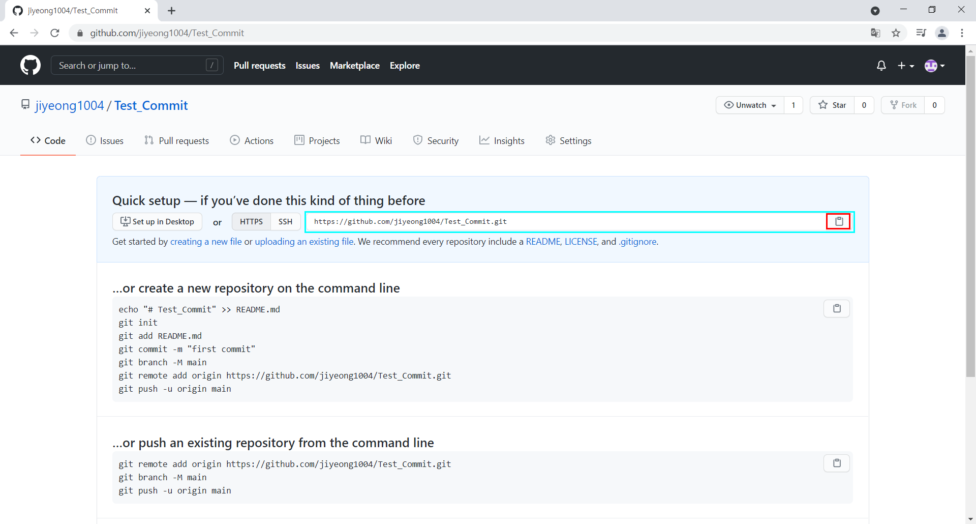976x524 pixels.
Task: Open the Chrome three-dot menu
Action: (x=962, y=33)
